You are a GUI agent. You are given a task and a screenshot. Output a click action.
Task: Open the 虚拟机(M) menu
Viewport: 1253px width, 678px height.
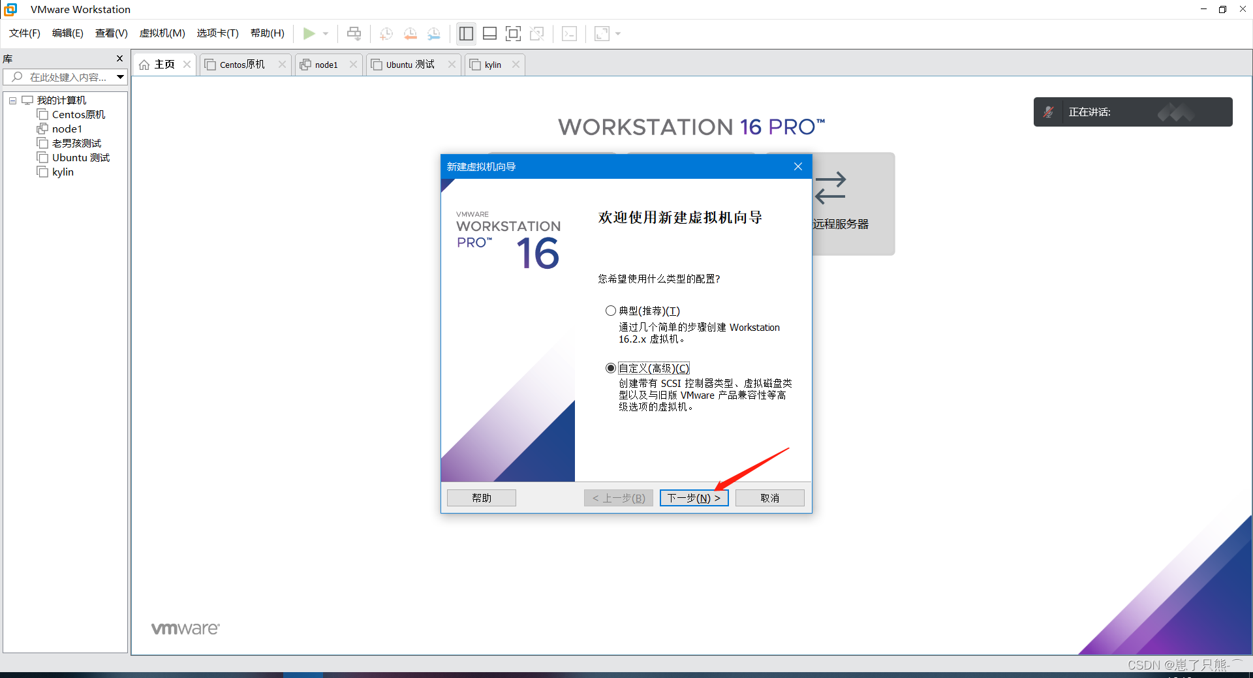tap(162, 33)
